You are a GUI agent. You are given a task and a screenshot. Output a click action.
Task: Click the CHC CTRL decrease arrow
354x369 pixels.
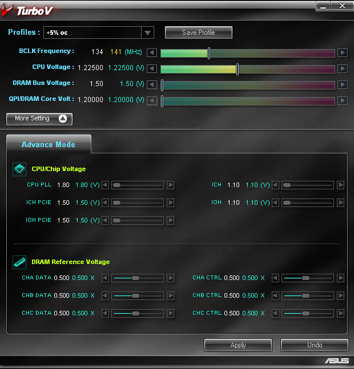[x=275, y=313]
